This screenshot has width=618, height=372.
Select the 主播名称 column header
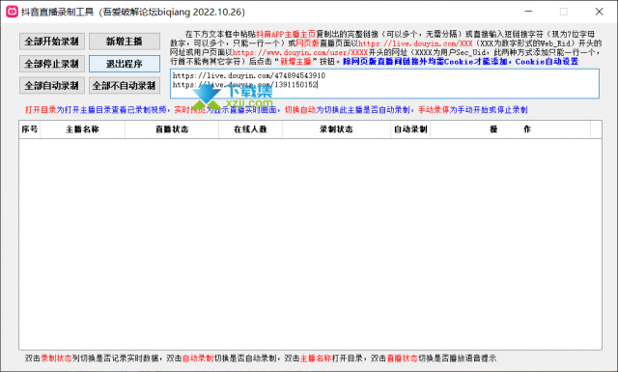click(x=82, y=129)
